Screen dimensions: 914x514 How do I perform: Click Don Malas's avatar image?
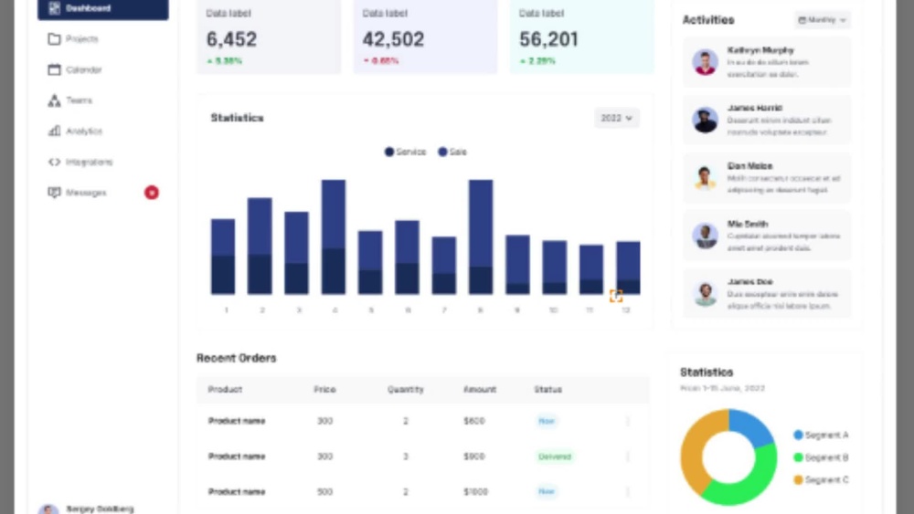[x=705, y=177]
